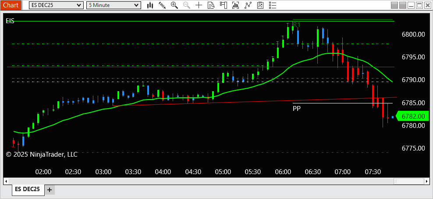Click the 6775.00 price axis label
This screenshot has height=199, width=433.
[x=413, y=148]
